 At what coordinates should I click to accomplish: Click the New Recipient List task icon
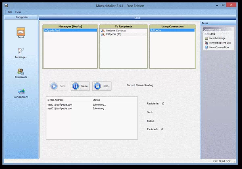click(x=207, y=43)
